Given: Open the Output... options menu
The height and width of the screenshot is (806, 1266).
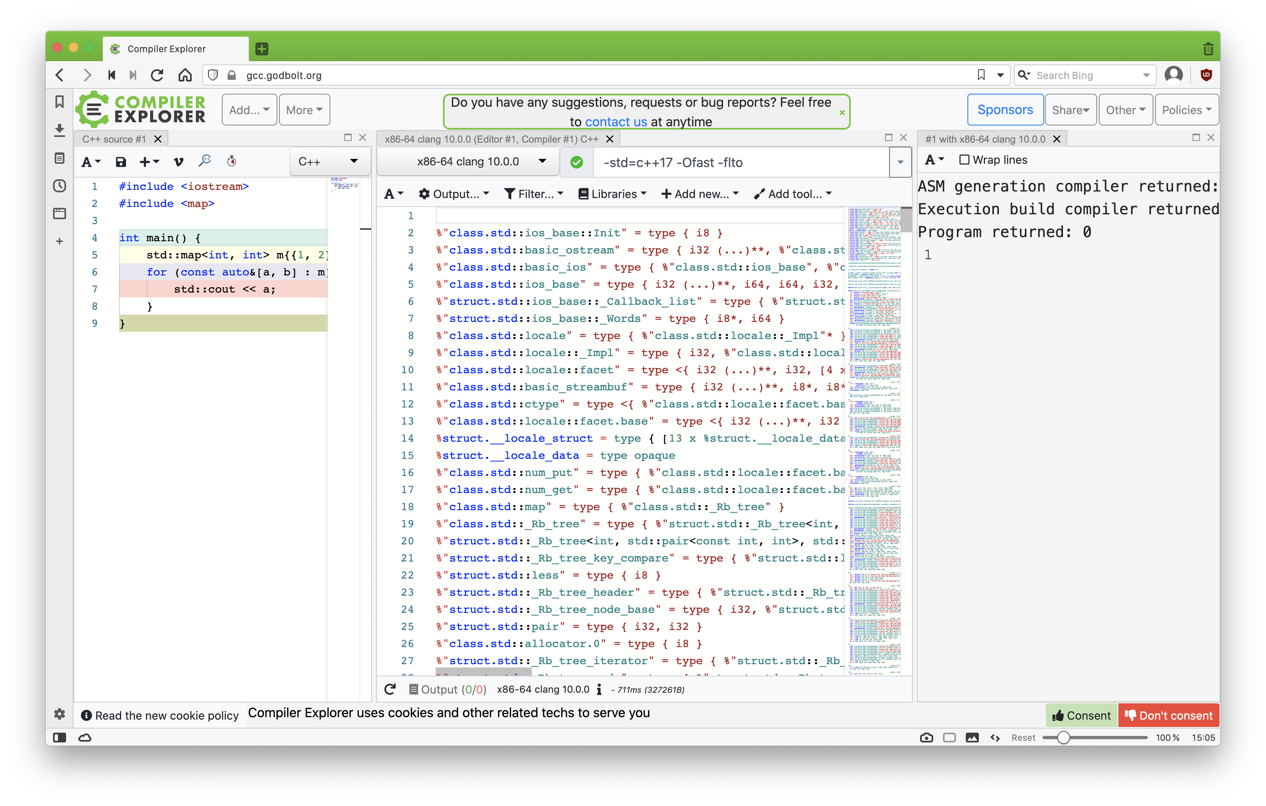Looking at the screenshot, I should (454, 194).
